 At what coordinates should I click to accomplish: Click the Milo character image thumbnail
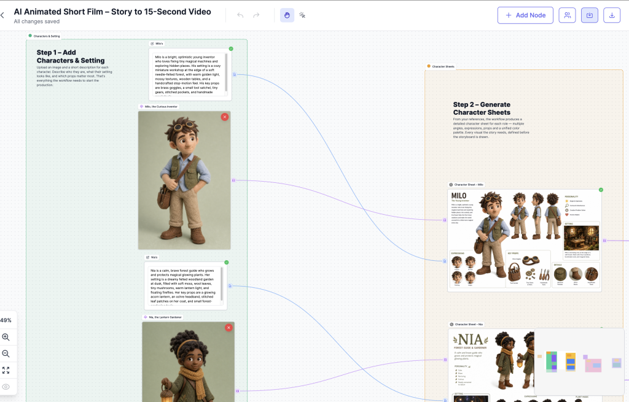click(x=184, y=180)
